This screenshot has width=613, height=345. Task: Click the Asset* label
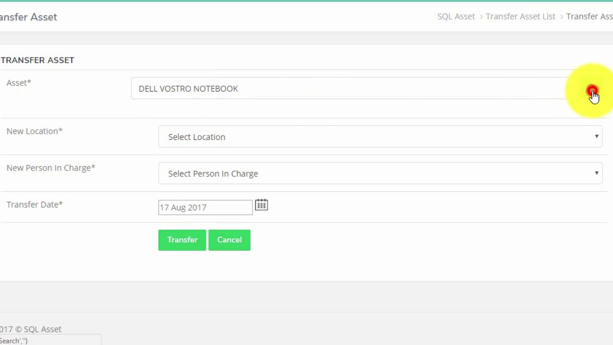[x=19, y=82]
